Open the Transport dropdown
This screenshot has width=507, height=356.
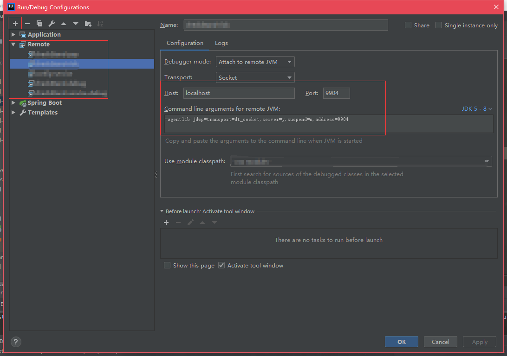click(x=255, y=77)
